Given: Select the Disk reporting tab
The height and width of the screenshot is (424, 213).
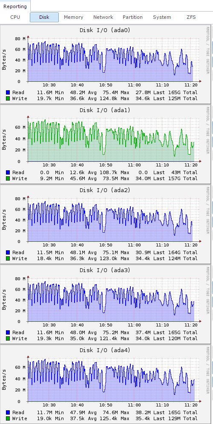Looking at the screenshot, I should click(44, 17).
